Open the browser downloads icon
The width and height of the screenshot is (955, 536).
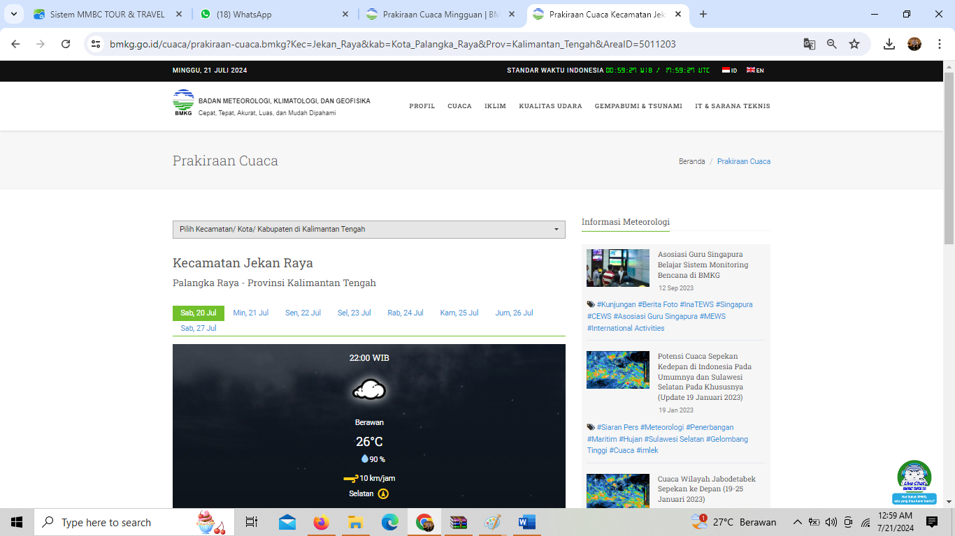click(x=889, y=44)
